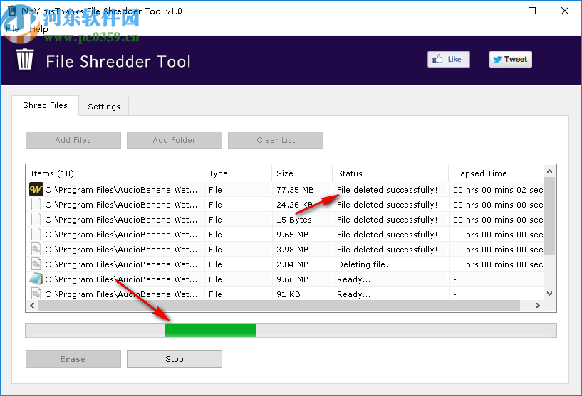Screen dimensions: 582x396
Task: Click the file path in the 77.35 MB row
Action: [x=121, y=190]
